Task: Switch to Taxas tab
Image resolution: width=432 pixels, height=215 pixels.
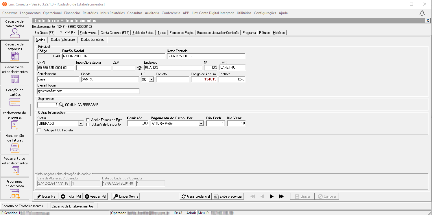Action: tap(162, 33)
